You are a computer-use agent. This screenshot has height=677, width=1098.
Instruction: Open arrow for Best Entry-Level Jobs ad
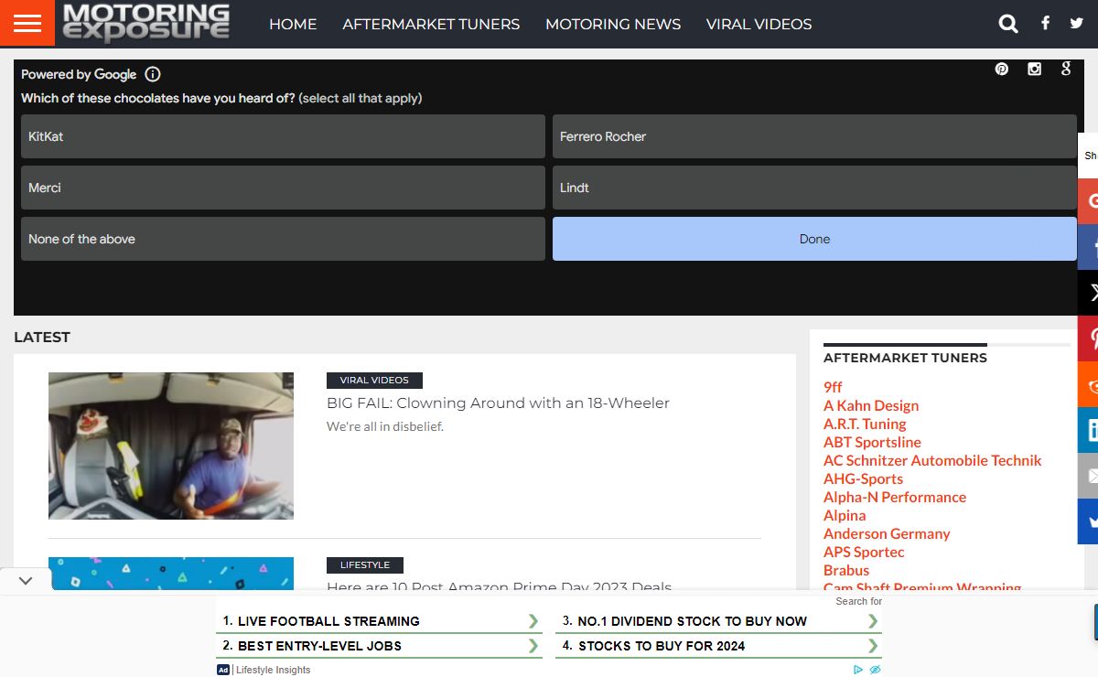pos(533,646)
